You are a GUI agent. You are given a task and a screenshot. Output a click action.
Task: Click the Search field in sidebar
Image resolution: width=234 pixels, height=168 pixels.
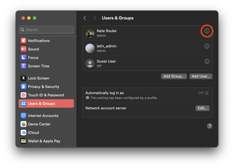(x=46, y=30)
